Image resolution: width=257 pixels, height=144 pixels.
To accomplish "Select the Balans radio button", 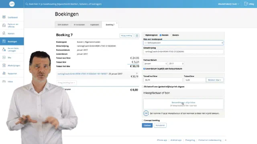I will (x=171, y=35).
